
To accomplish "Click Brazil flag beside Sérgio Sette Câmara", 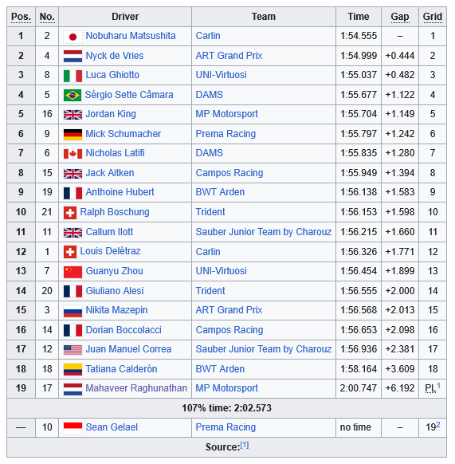I will (73, 96).
